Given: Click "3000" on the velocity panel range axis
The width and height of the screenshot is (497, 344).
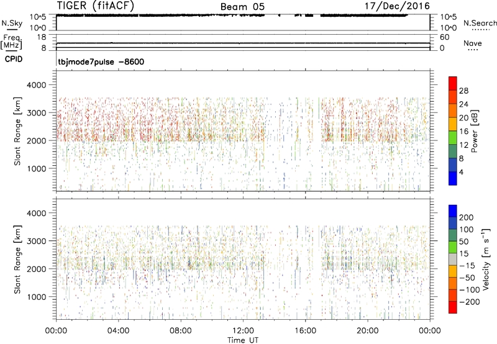Looking at the screenshot, I should pyautogui.click(x=37, y=242).
